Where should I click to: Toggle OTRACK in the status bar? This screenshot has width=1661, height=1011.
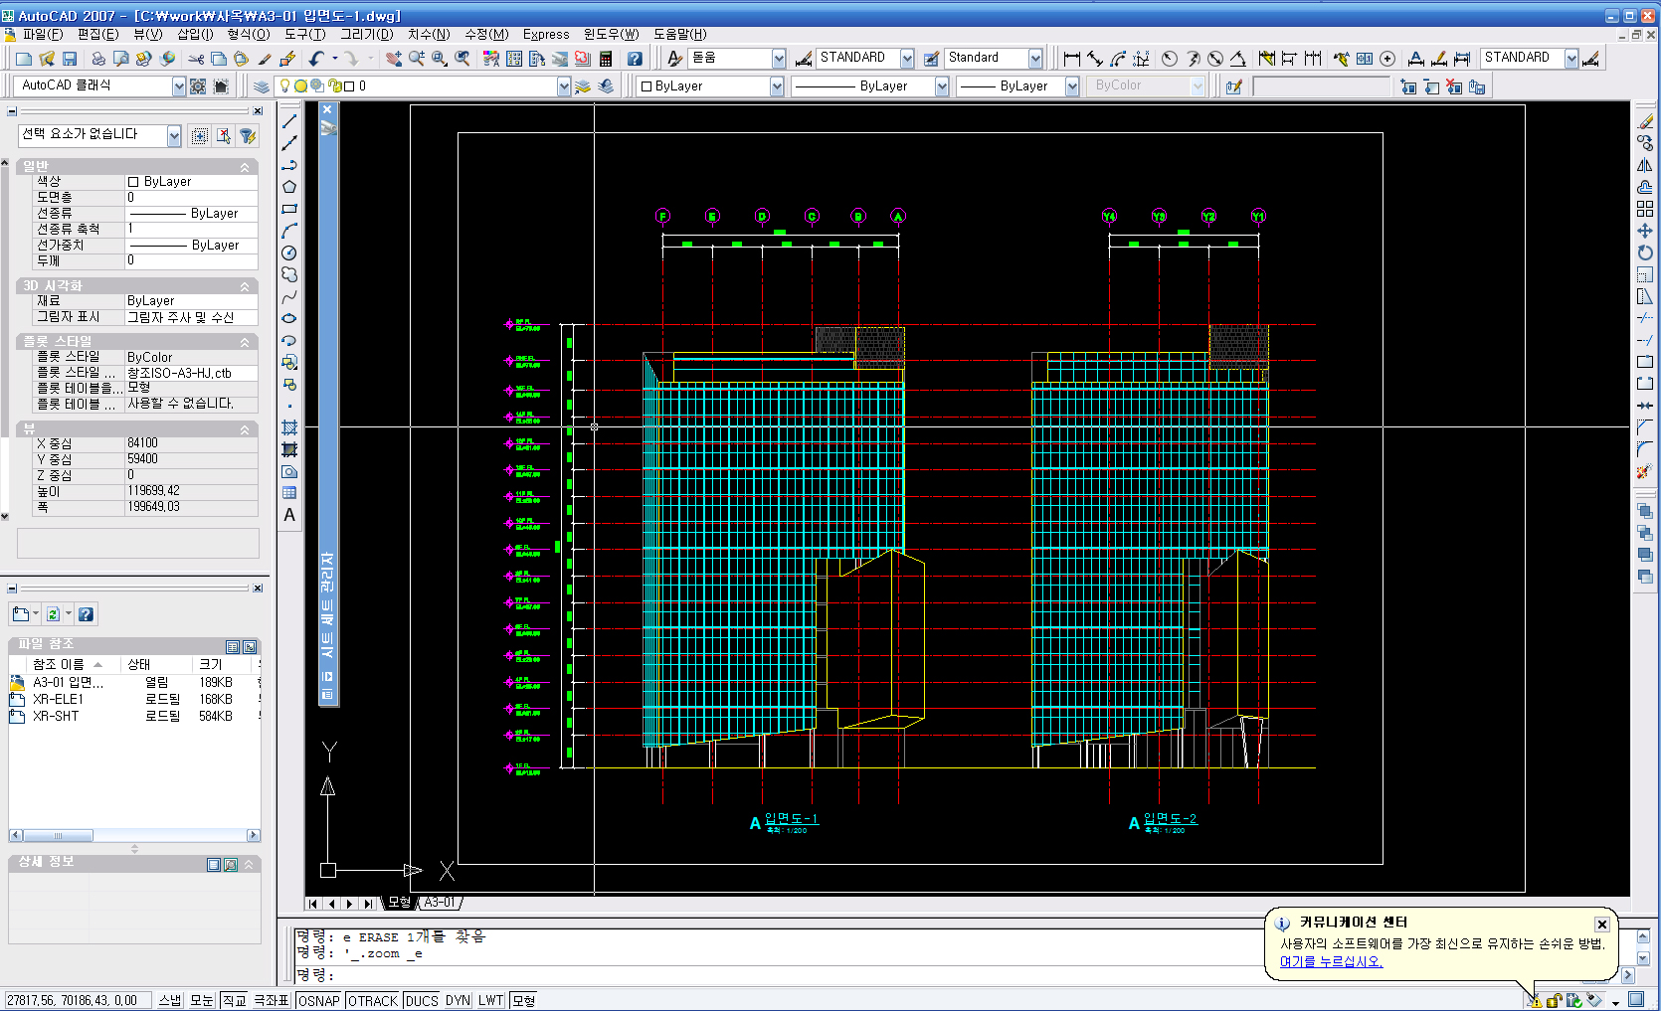pyautogui.click(x=373, y=1000)
